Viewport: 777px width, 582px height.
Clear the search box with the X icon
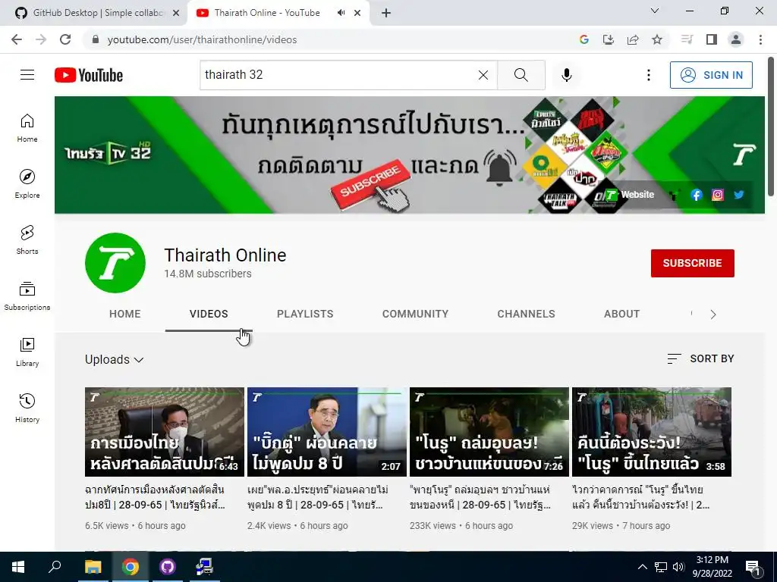483,75
